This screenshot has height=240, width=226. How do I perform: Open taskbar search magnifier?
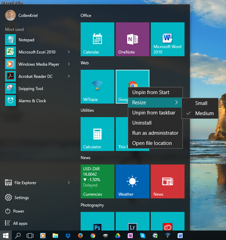[18, 235]
